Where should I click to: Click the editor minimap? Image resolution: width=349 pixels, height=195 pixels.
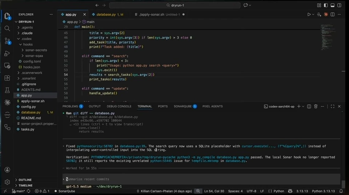[329, 37]
